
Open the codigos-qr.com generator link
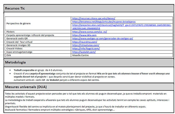[103, 39]
